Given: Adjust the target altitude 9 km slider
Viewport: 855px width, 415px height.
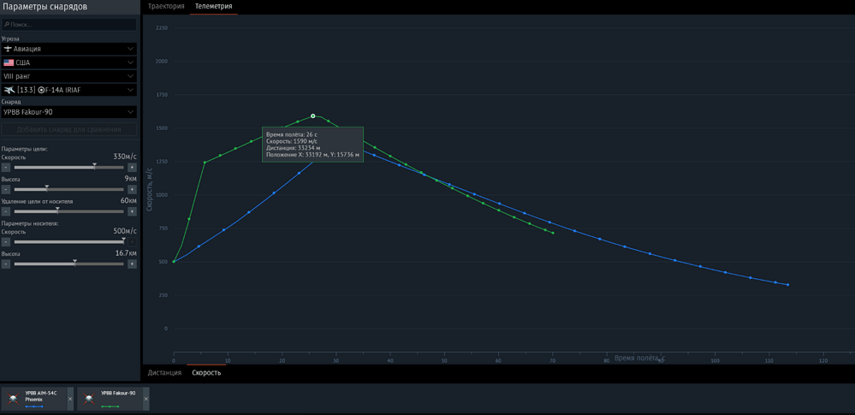Looking at the screenshot, I should click(x=68, y=189).
